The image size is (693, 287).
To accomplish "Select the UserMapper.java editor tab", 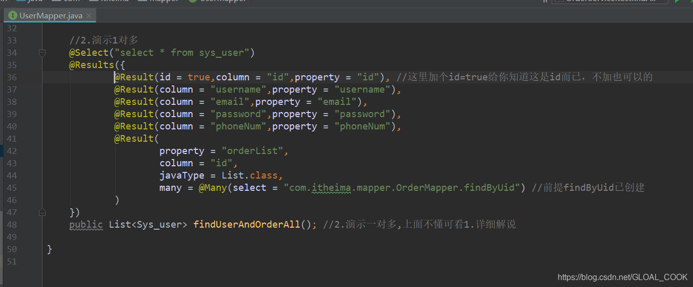I will (x=50, y=16).
